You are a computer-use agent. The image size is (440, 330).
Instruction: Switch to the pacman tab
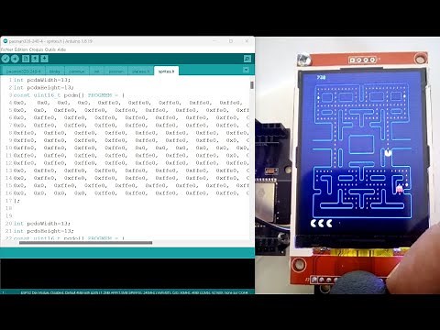click(116, 71)
